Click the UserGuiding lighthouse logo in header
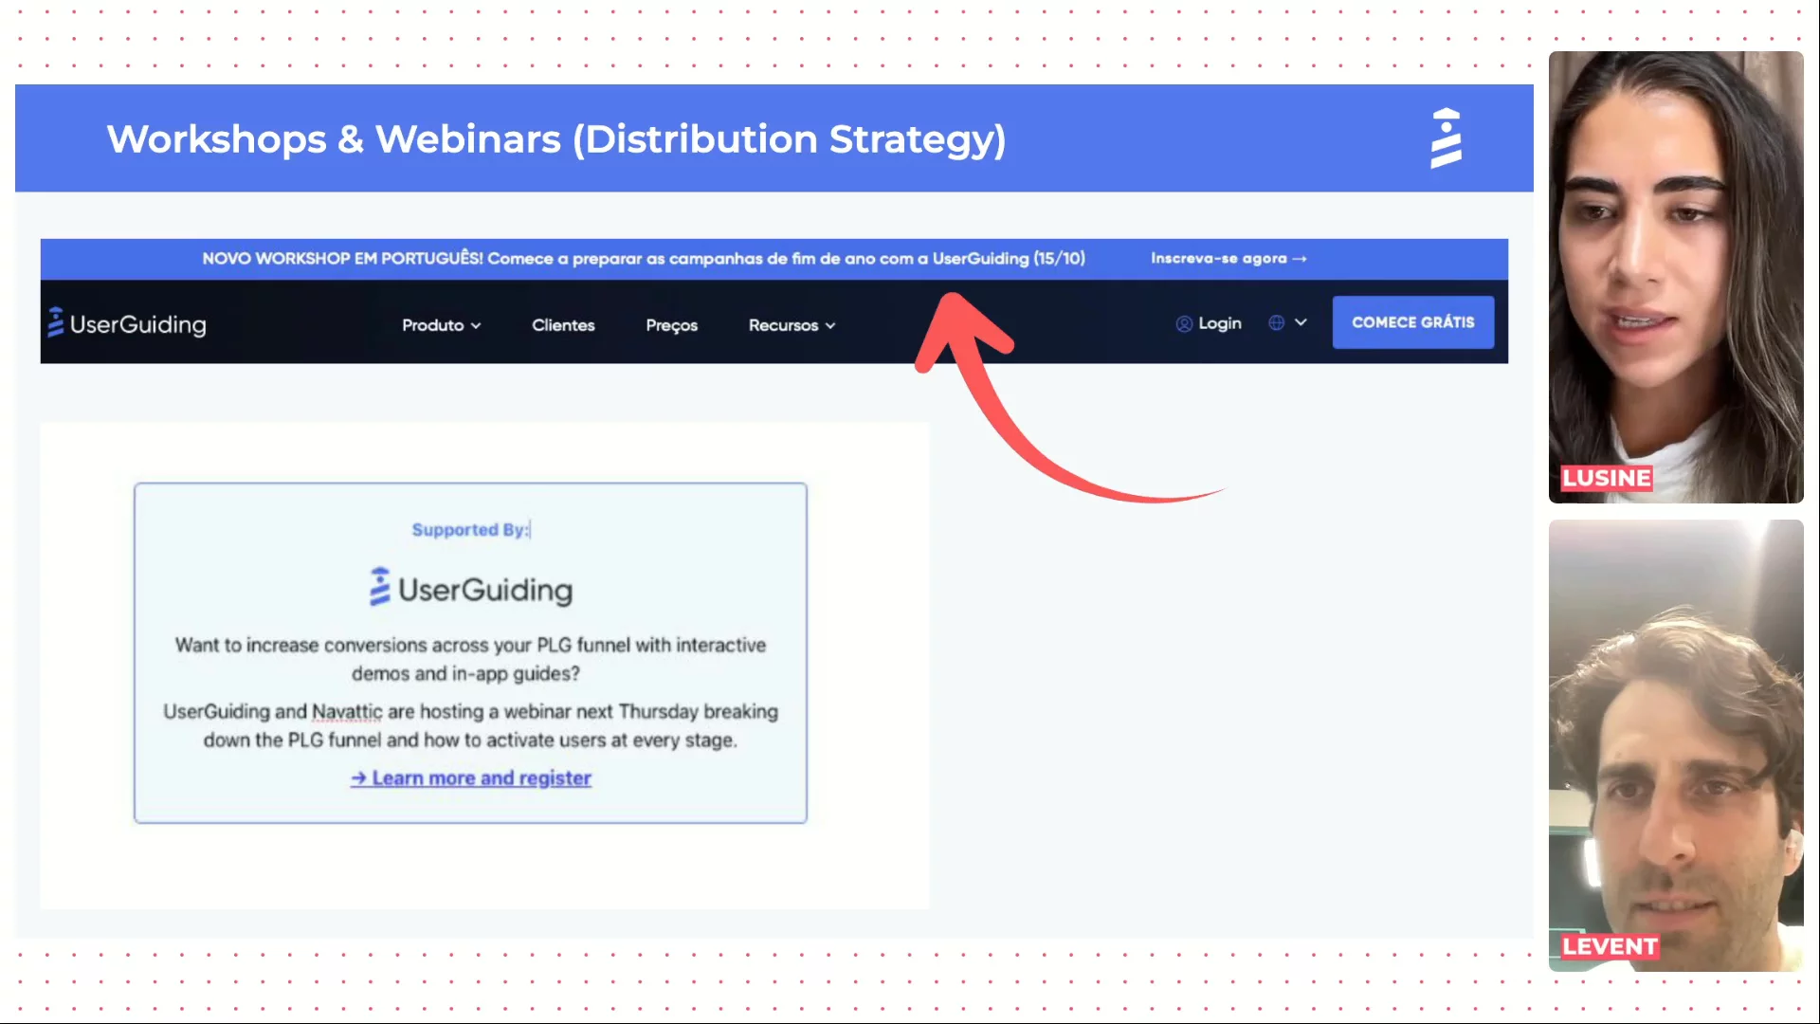Screen dimensions: 1820x1024 [x=1446, y=138]
